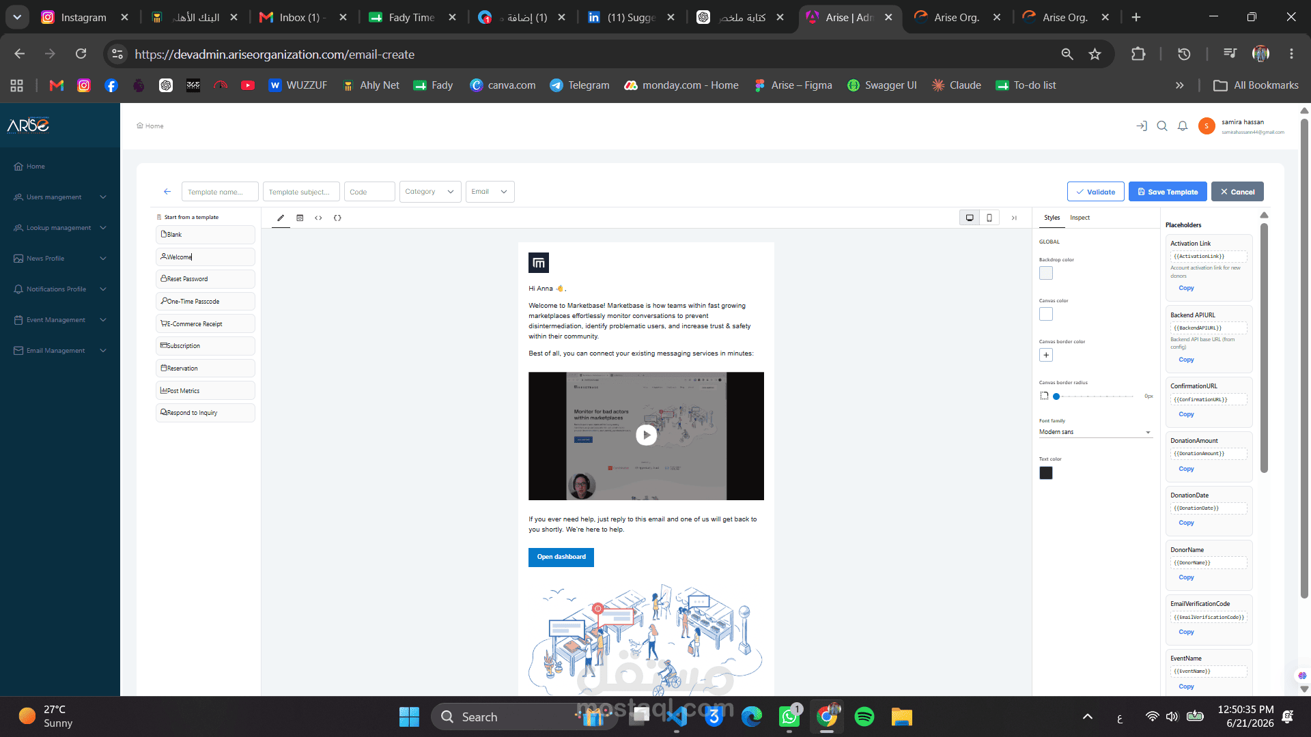Open WhatsApp from the taskbar
Screen dimensions: 1311x737
click(x=789, y=717)
